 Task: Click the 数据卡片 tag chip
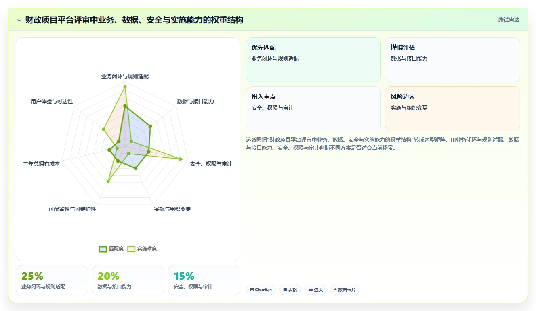pos(345,290)
